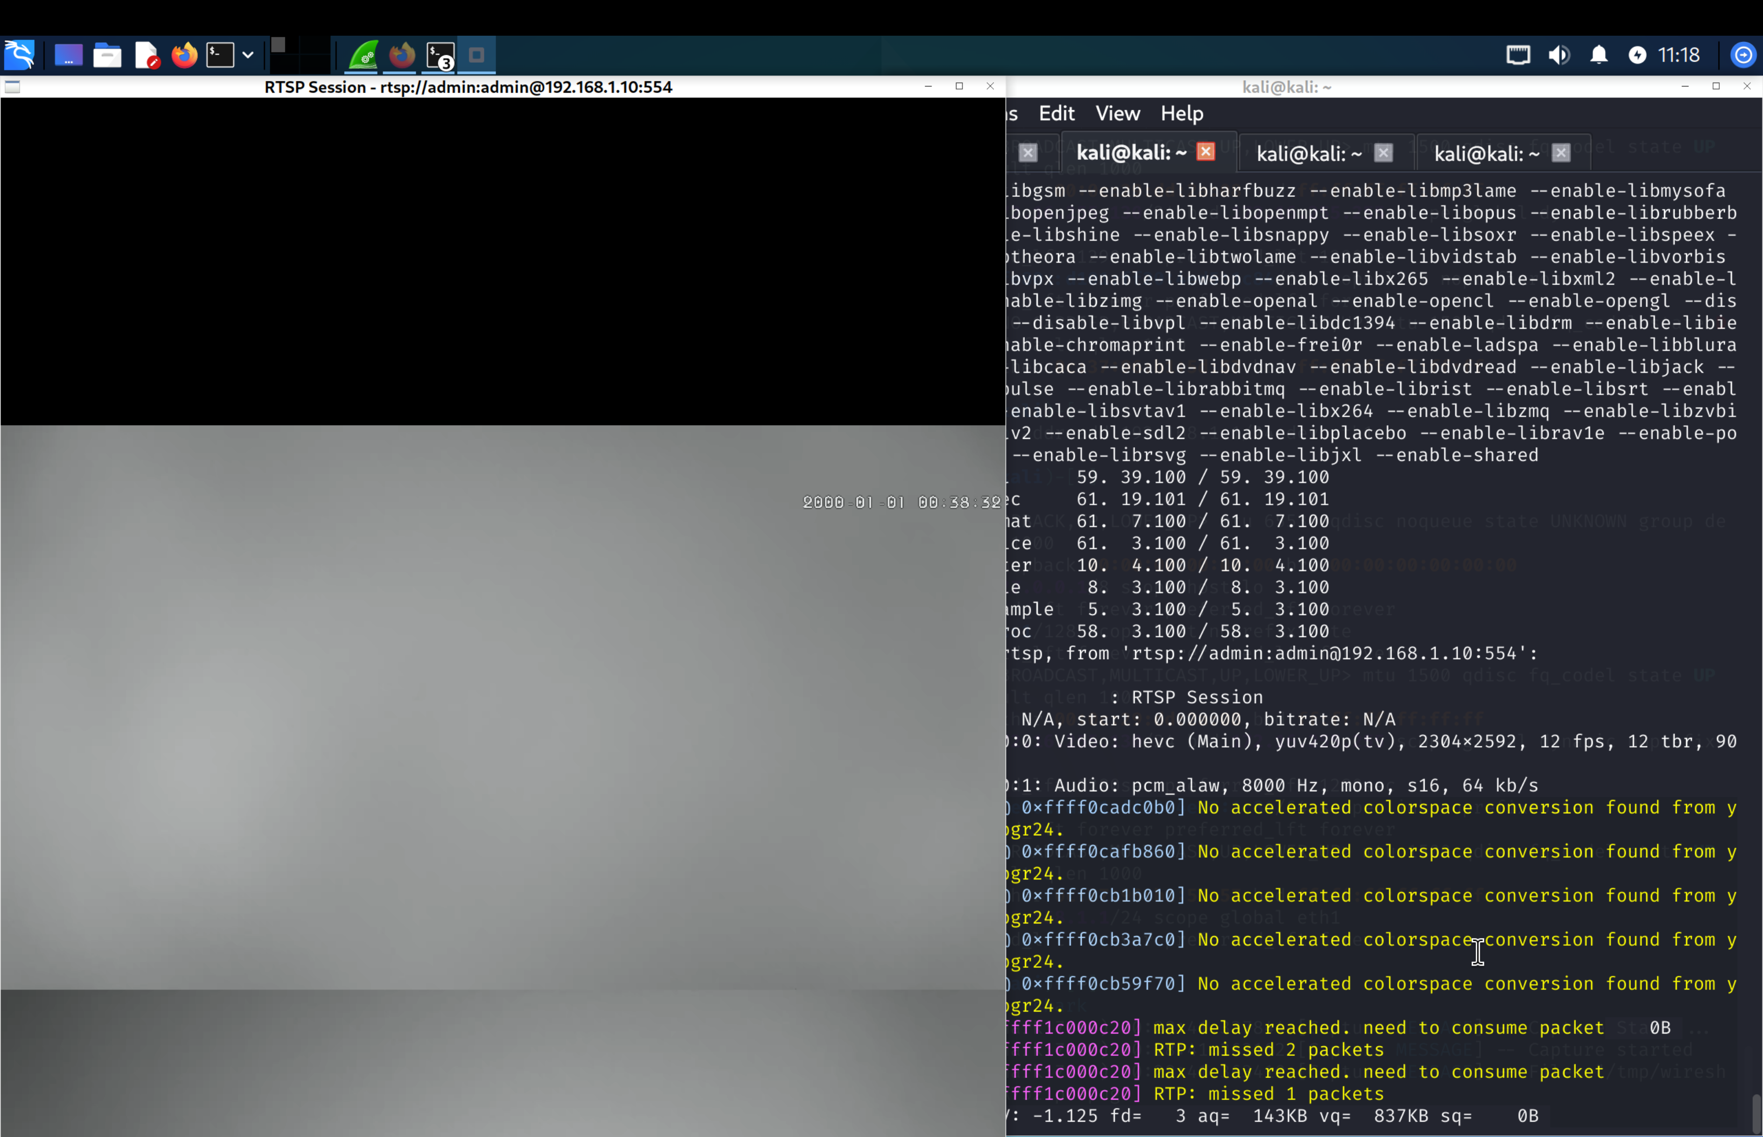Click the clock showing 11:18
Image resolution: width=1763 pixels, height=1137 pixels.
pyautogui.click(x=1678, y=56)
